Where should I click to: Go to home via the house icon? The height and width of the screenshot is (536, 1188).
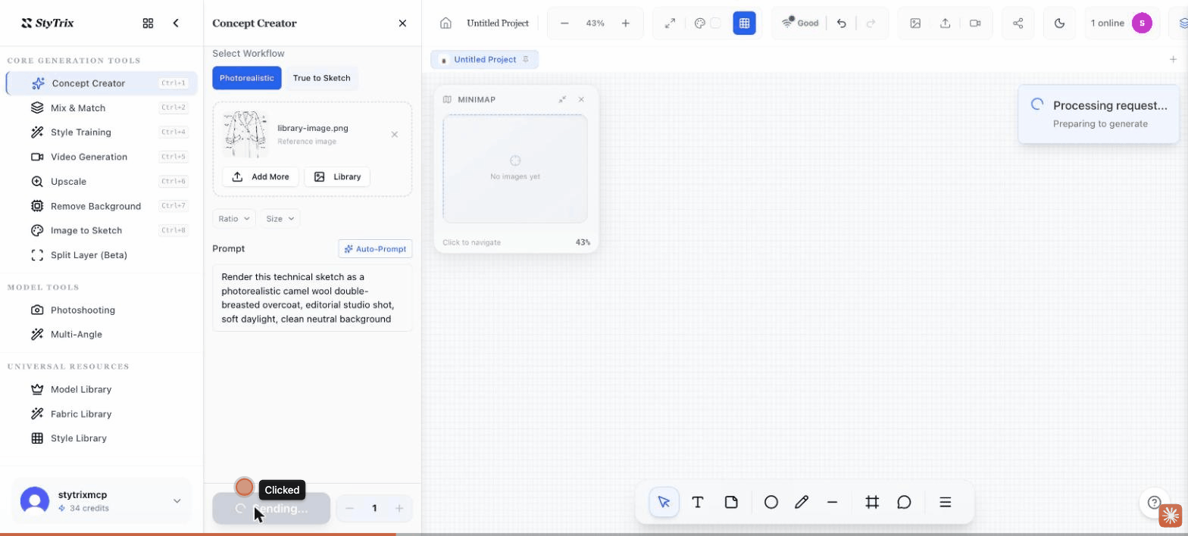pos(445,23)
